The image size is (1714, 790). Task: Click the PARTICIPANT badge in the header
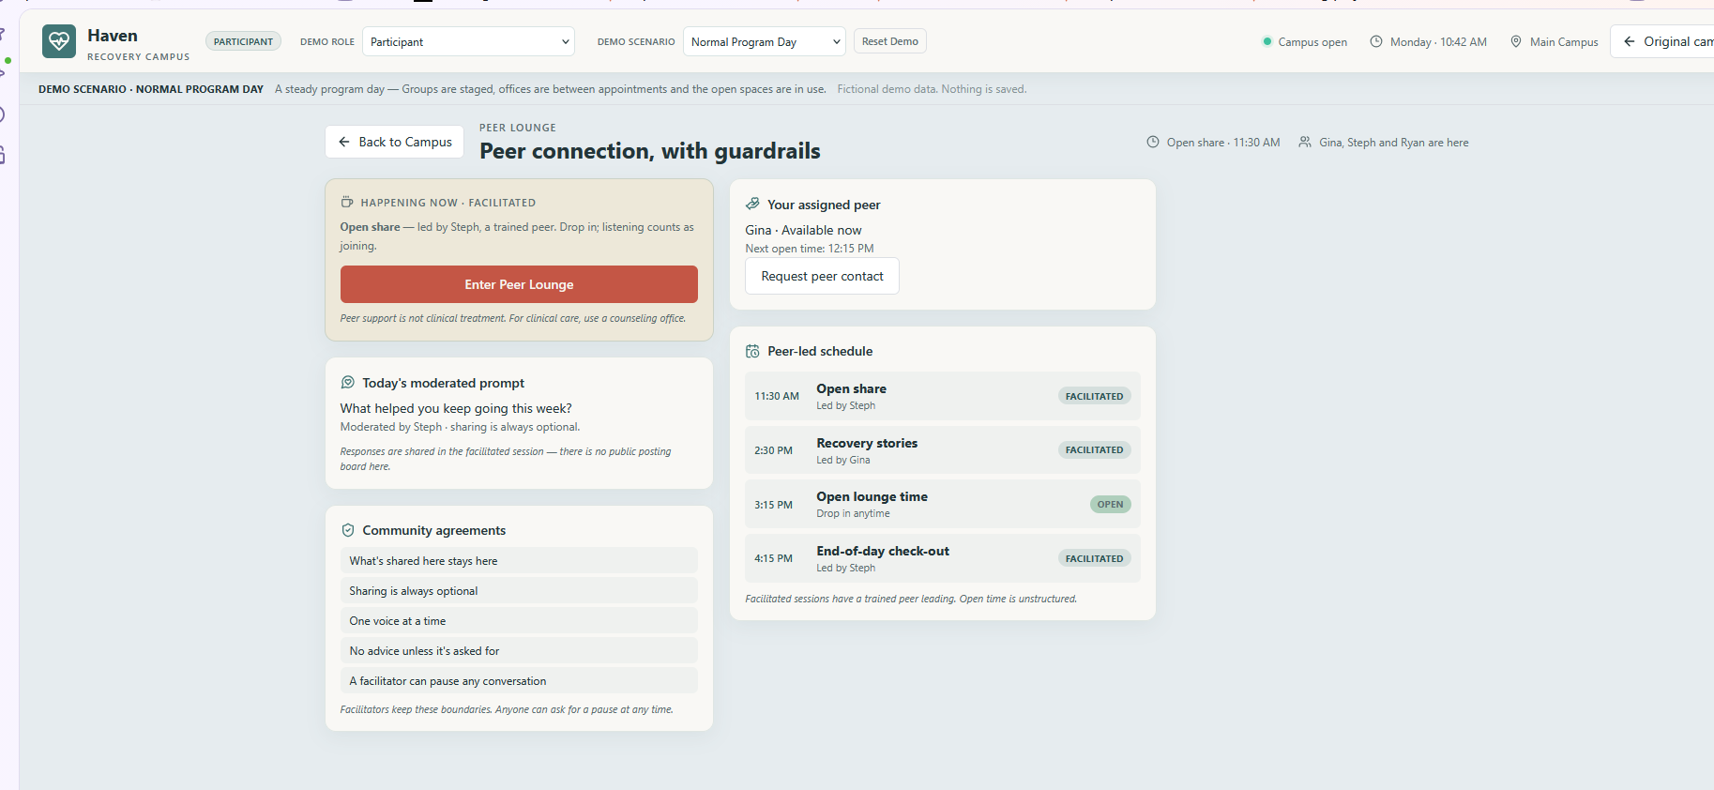click(x=243, y=41)
